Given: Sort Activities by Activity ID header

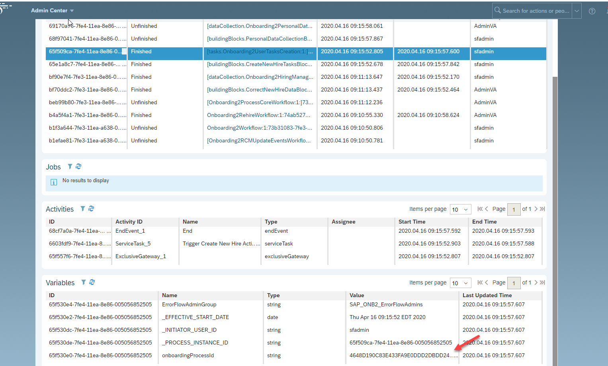Looking at the screenshot, I should [129, 222].
